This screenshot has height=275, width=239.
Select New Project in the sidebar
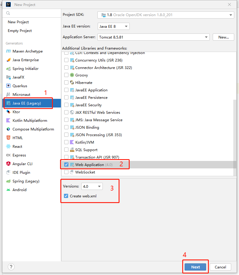coord(18,22)
